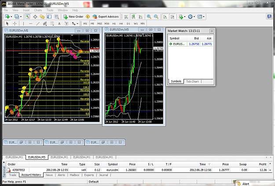Toggle the Market Watch window icon

(x=28, y=17)
